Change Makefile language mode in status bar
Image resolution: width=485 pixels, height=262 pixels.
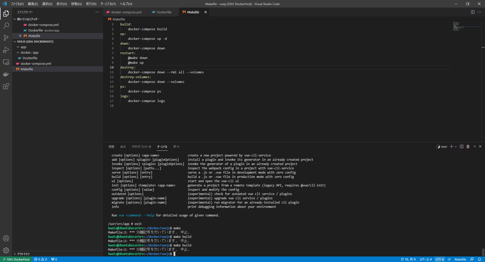460,259
